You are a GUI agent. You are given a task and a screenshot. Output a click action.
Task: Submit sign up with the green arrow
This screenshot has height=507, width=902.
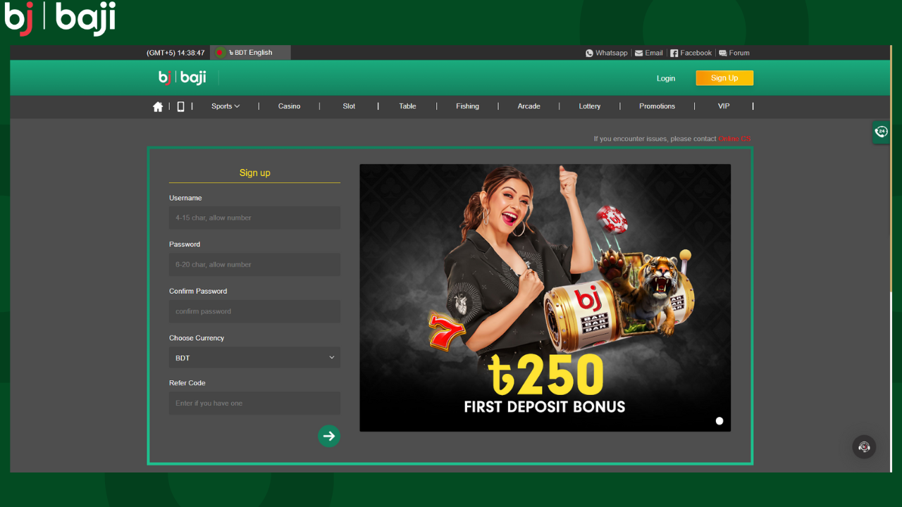329,436
